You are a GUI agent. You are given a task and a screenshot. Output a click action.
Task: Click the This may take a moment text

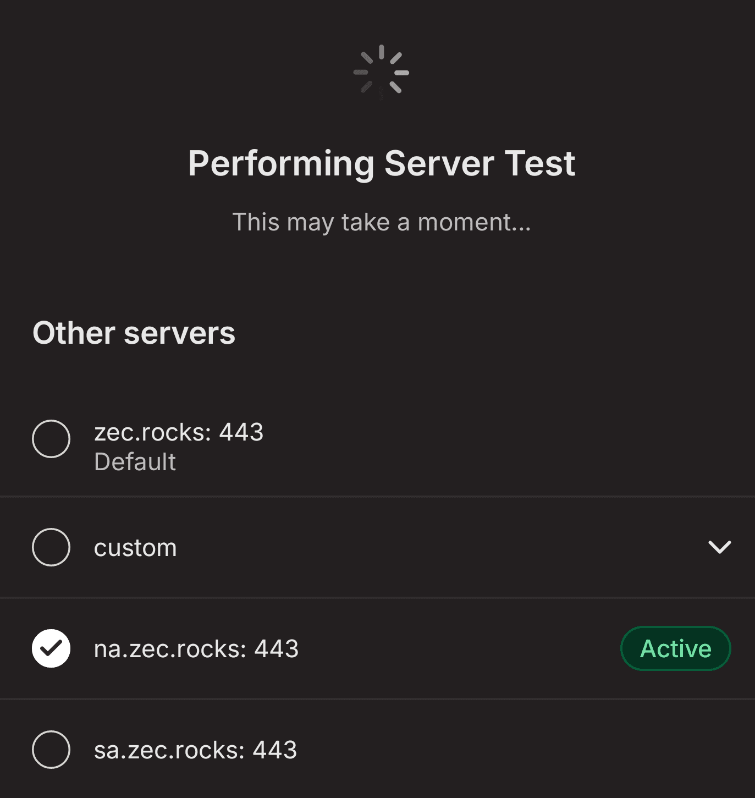click(382, 223)
